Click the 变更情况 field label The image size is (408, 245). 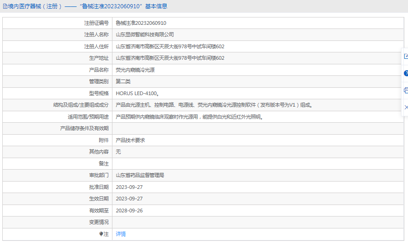click(x=99, y=222)
